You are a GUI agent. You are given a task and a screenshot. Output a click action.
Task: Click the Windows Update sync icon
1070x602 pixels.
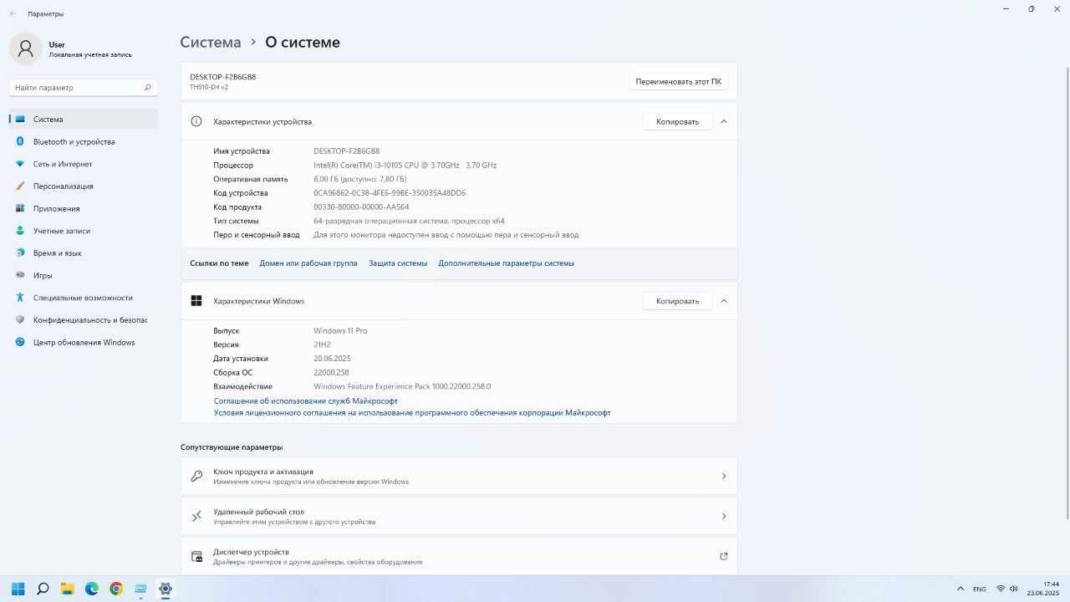click(20, 342)
